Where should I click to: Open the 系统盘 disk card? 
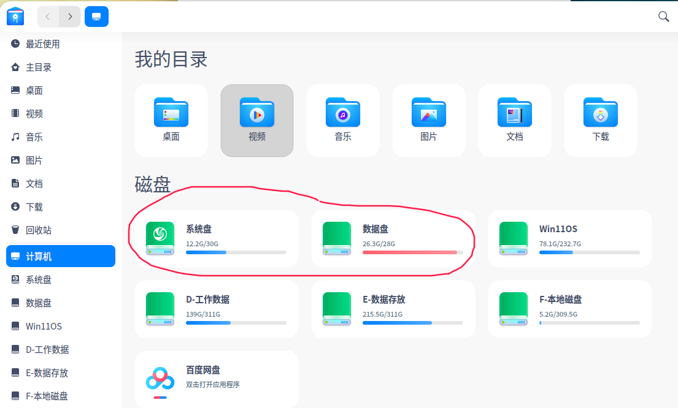pos(217,240)
